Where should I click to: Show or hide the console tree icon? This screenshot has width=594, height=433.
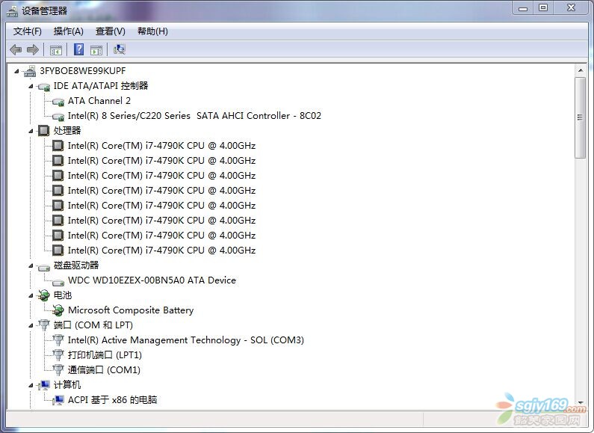pos(56,50)
